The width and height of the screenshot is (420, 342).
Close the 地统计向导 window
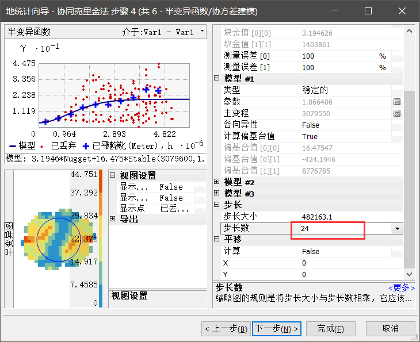(402, 11)
